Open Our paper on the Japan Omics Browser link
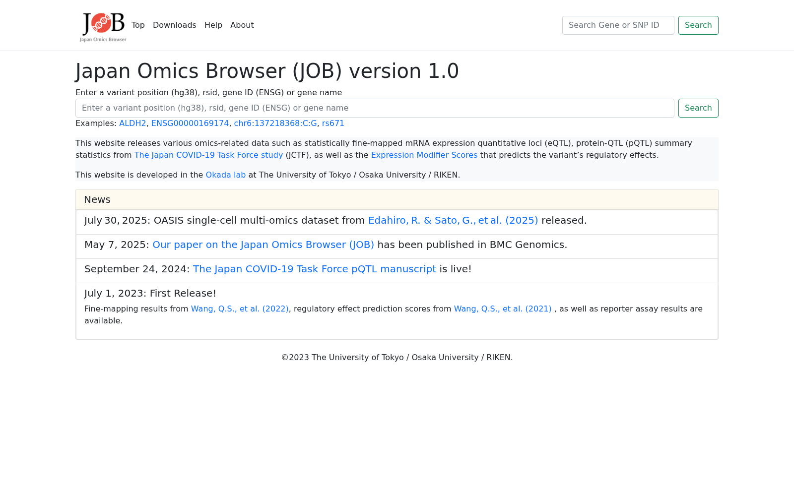 tap(263, 245)
